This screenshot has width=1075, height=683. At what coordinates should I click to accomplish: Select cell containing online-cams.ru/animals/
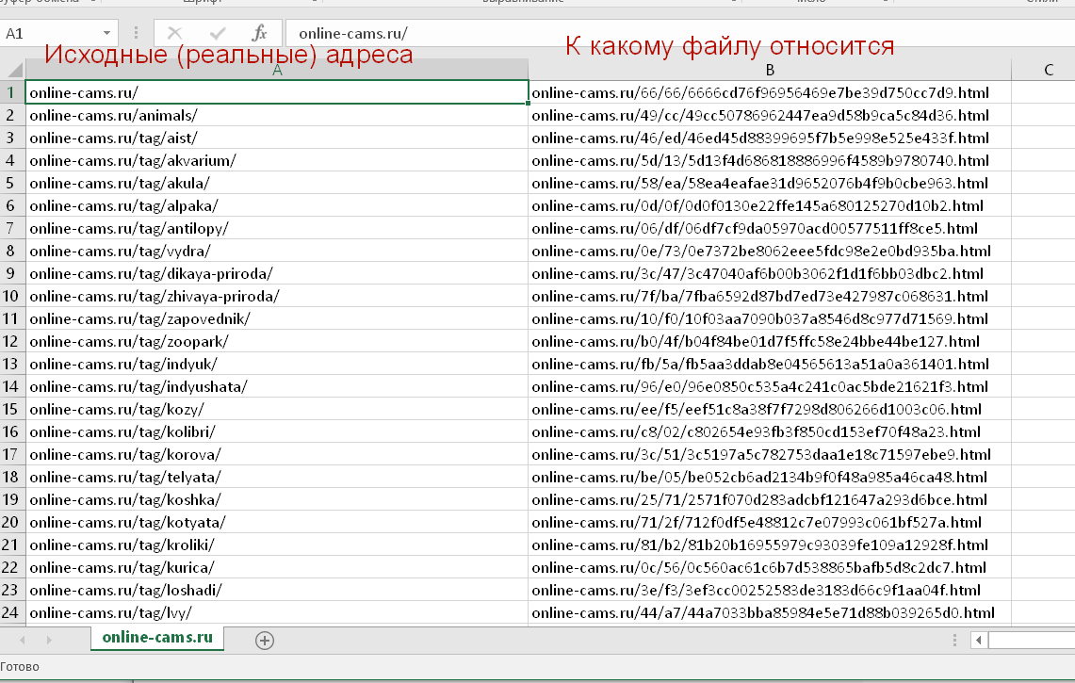(x=276, y=116)
